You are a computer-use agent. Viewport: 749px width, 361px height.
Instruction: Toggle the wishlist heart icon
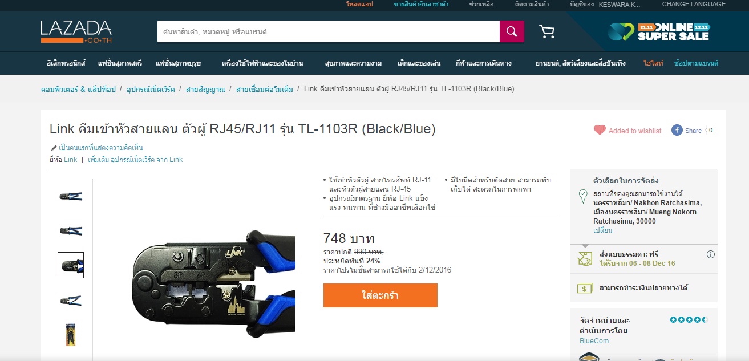[600, 130]
